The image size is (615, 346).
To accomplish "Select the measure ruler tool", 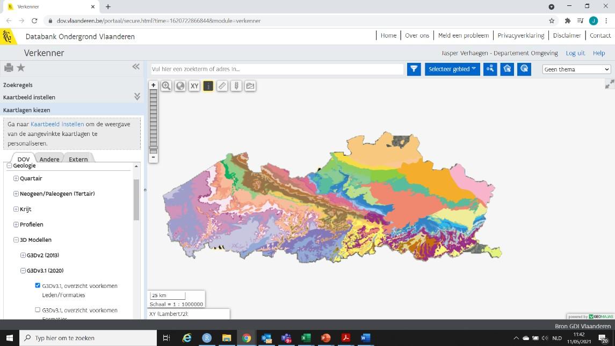I will pyautogui.click(x=222, y=86).
